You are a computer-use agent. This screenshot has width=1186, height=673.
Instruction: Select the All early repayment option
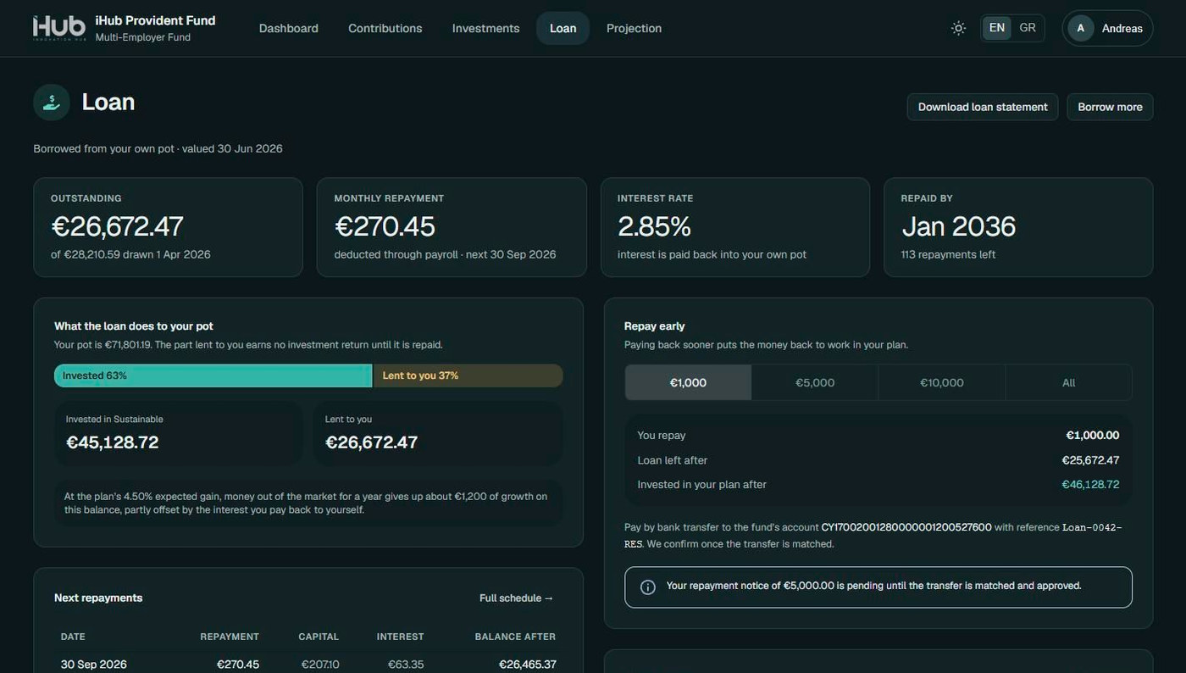(x=1069, y=382)
